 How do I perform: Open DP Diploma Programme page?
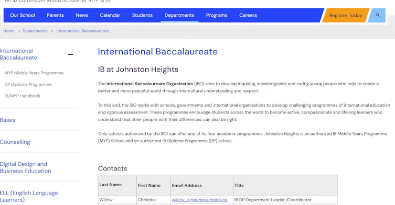pyautogui.click(x=28, y=84)
